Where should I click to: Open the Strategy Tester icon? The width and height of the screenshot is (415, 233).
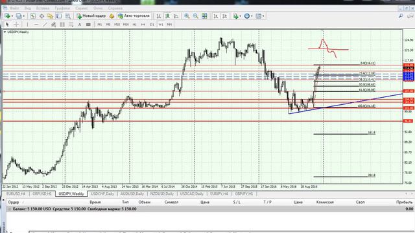tap(67, 16)
